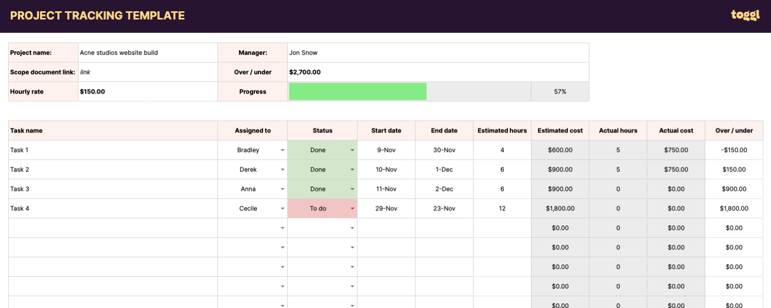This screenshot has height=308, width=771.
Task: Change status of Task 4 from To do
Action: click(352, 208)
